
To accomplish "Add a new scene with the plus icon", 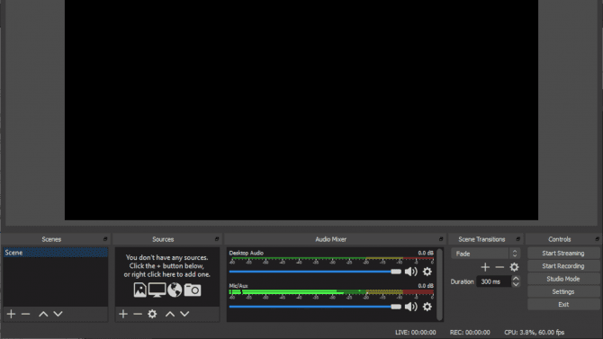I will 11,314.
